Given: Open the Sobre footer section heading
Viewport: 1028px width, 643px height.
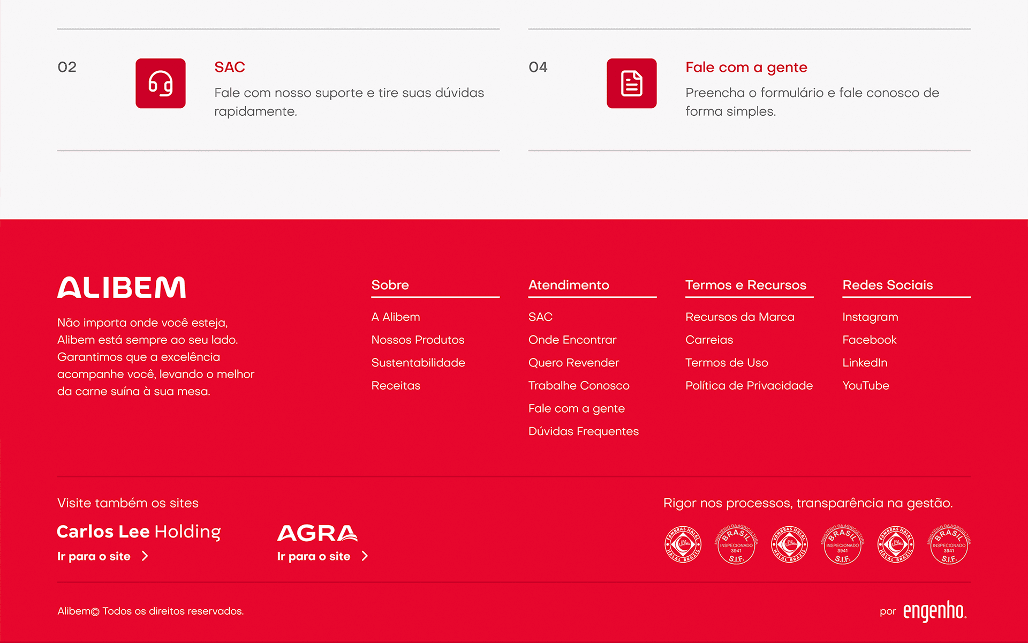Looking at the screenshot, I should click(x=390, y=285).
